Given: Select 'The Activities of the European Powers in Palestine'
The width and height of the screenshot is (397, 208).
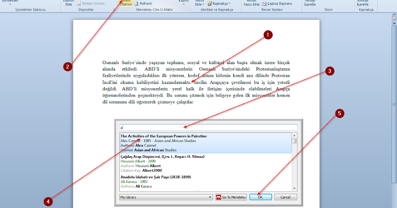Looking at the screenshot, I should pos(205,143).
